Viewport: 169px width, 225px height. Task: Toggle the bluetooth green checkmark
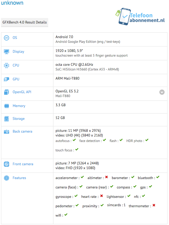[x=158, y=177]
